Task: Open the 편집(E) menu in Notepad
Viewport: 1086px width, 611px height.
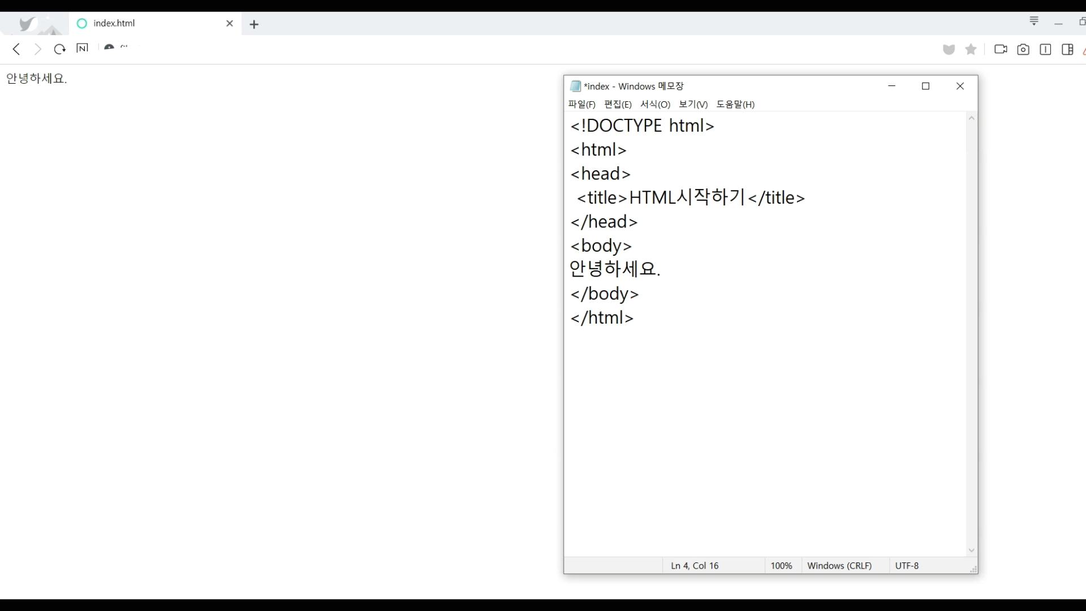Action: (618, 104)
